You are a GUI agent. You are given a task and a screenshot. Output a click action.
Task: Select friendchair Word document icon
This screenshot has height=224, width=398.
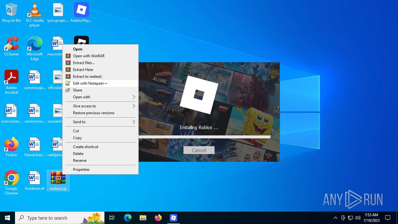point(35,147)
